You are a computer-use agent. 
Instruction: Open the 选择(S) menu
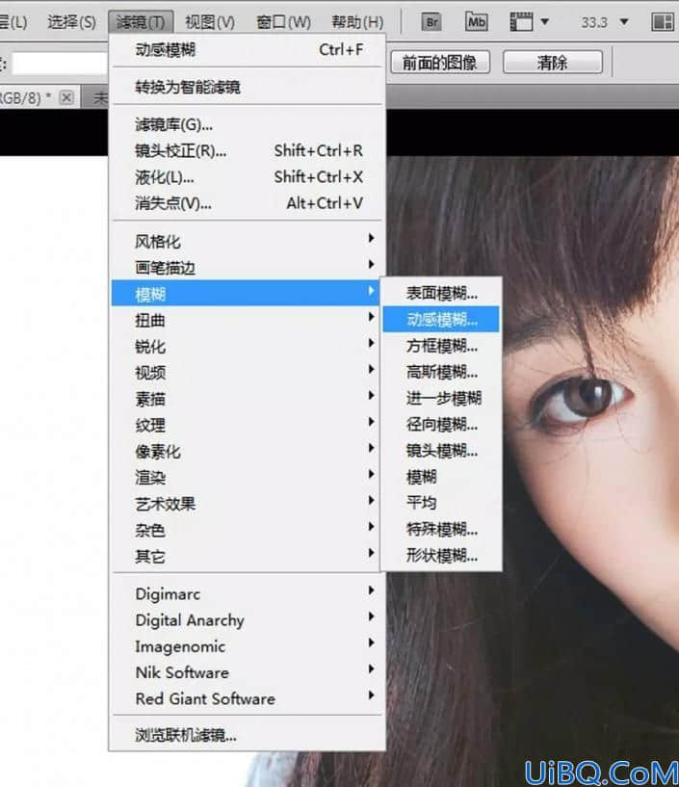tap(71, 22)
